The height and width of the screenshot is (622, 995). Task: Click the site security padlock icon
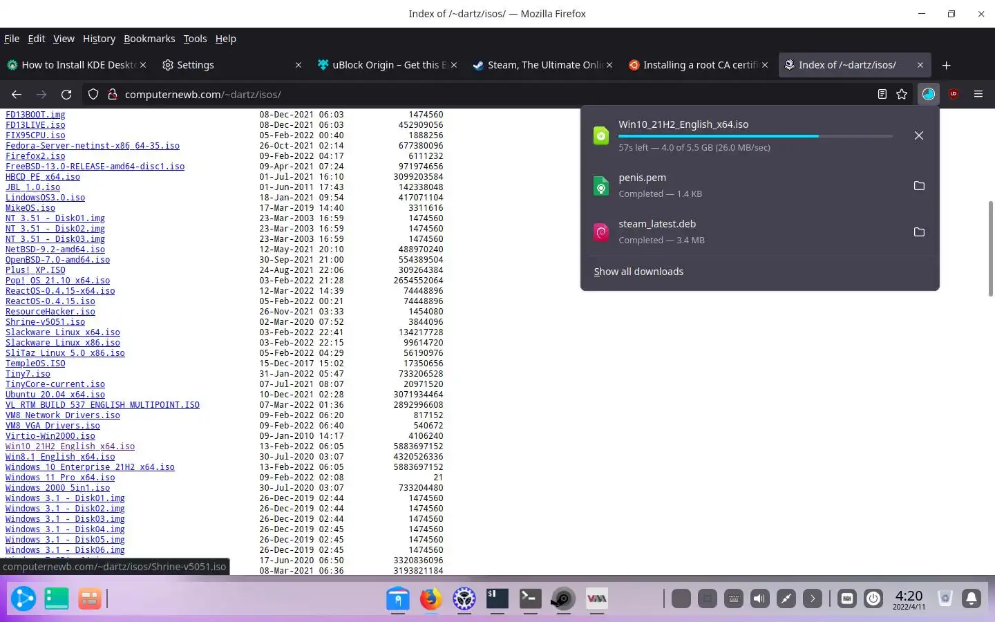coord(112,94)
